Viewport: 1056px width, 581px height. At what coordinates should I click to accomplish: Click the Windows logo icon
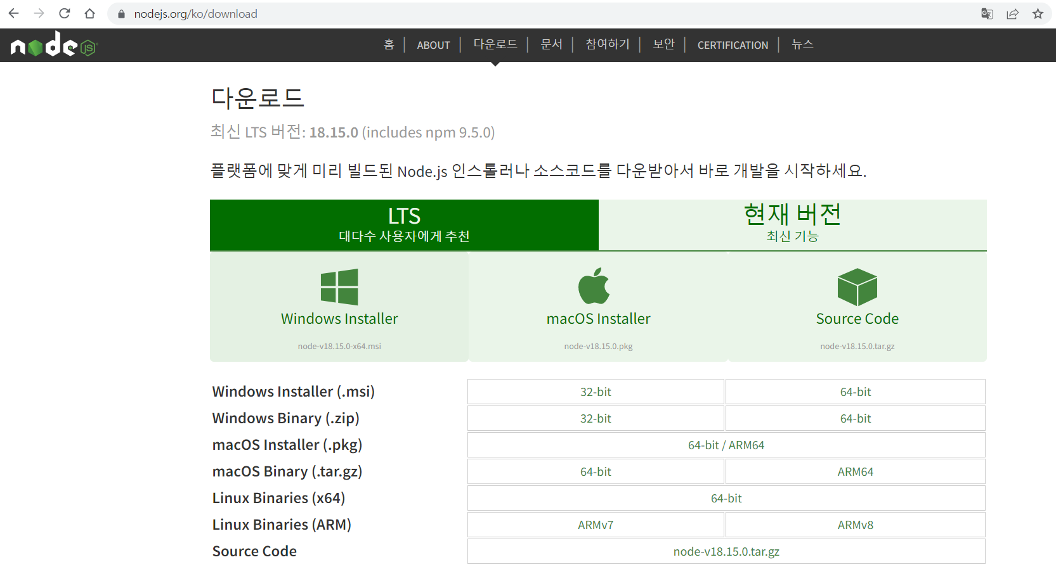pyautogui.click(x=339, y=287)
